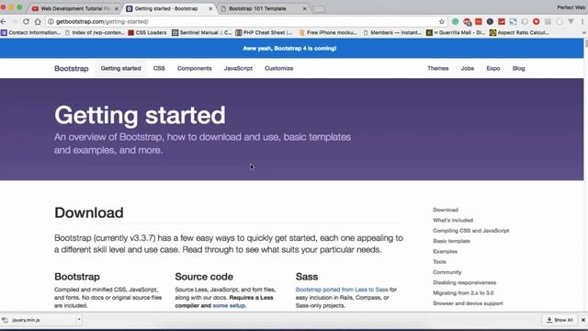The height and width of the screenshot is (331, 588).
Task: Follow Bootstrap ported from Less to Sass link
Action: click(x=342, y=290)
